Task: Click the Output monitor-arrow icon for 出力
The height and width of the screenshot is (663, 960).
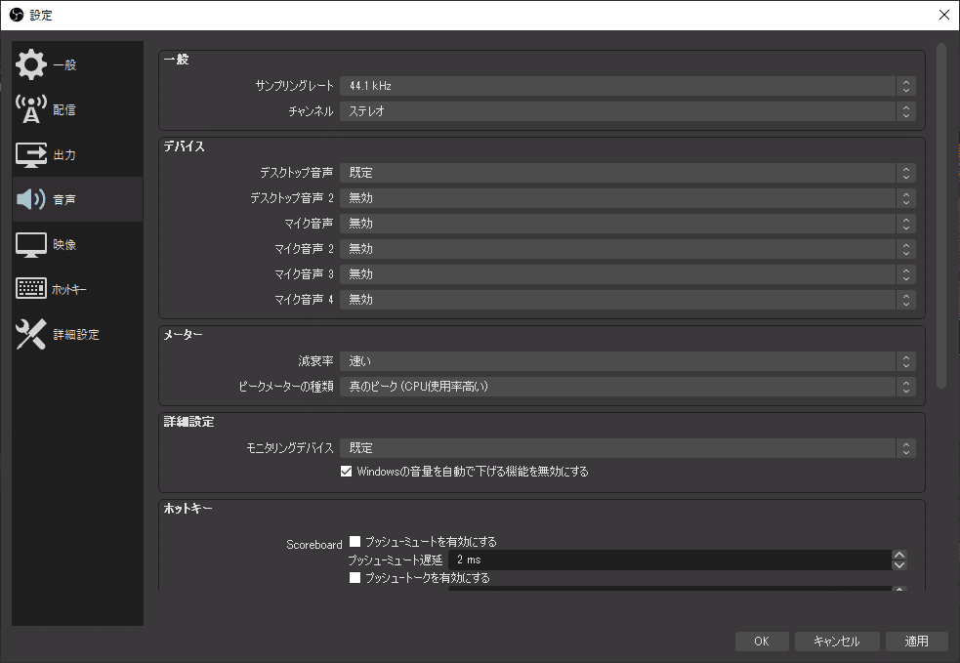Action: pos(30,155)
